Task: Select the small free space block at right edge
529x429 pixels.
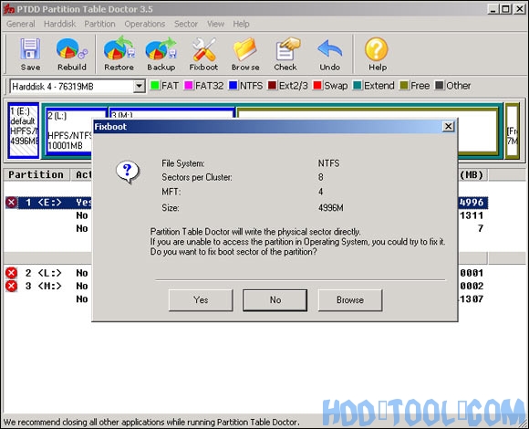Action: pos(513,131)
